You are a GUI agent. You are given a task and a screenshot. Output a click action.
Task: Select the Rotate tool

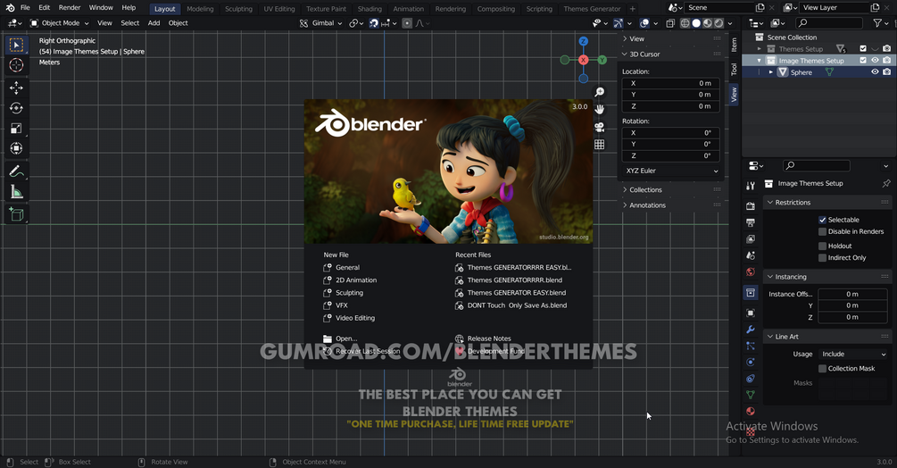tap(16, 108)
